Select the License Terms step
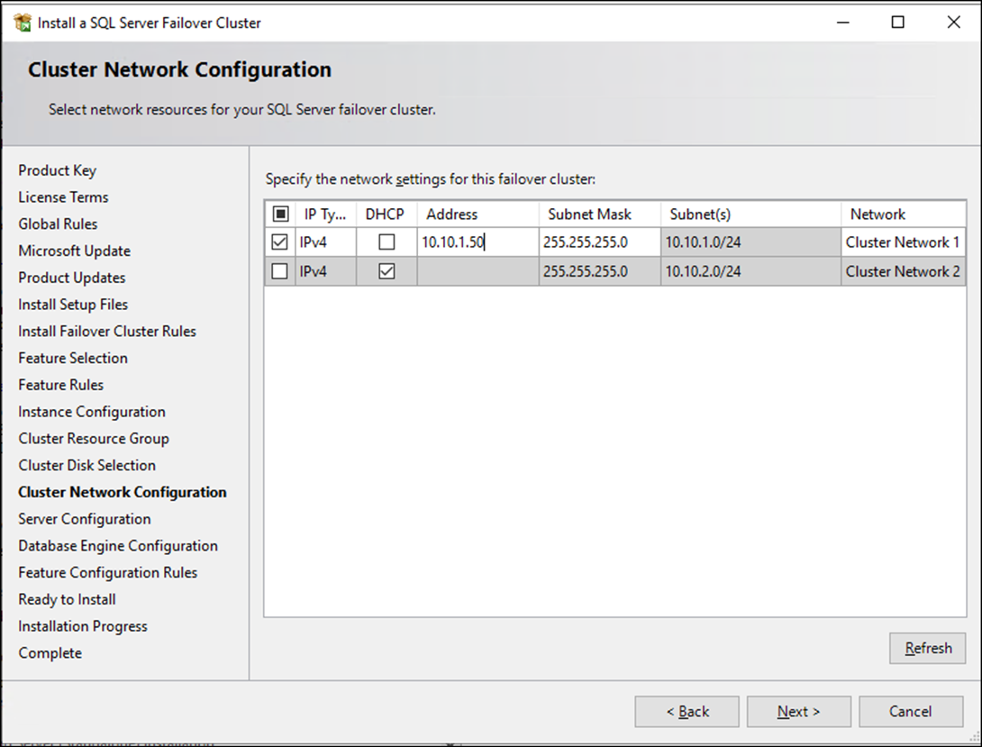This screenshot has width=982, height=747. coord(63,197)
